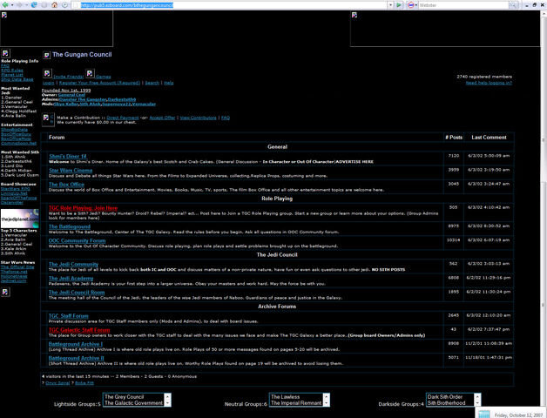
Task: Click the URL address bar field
Action: point(230,5)
